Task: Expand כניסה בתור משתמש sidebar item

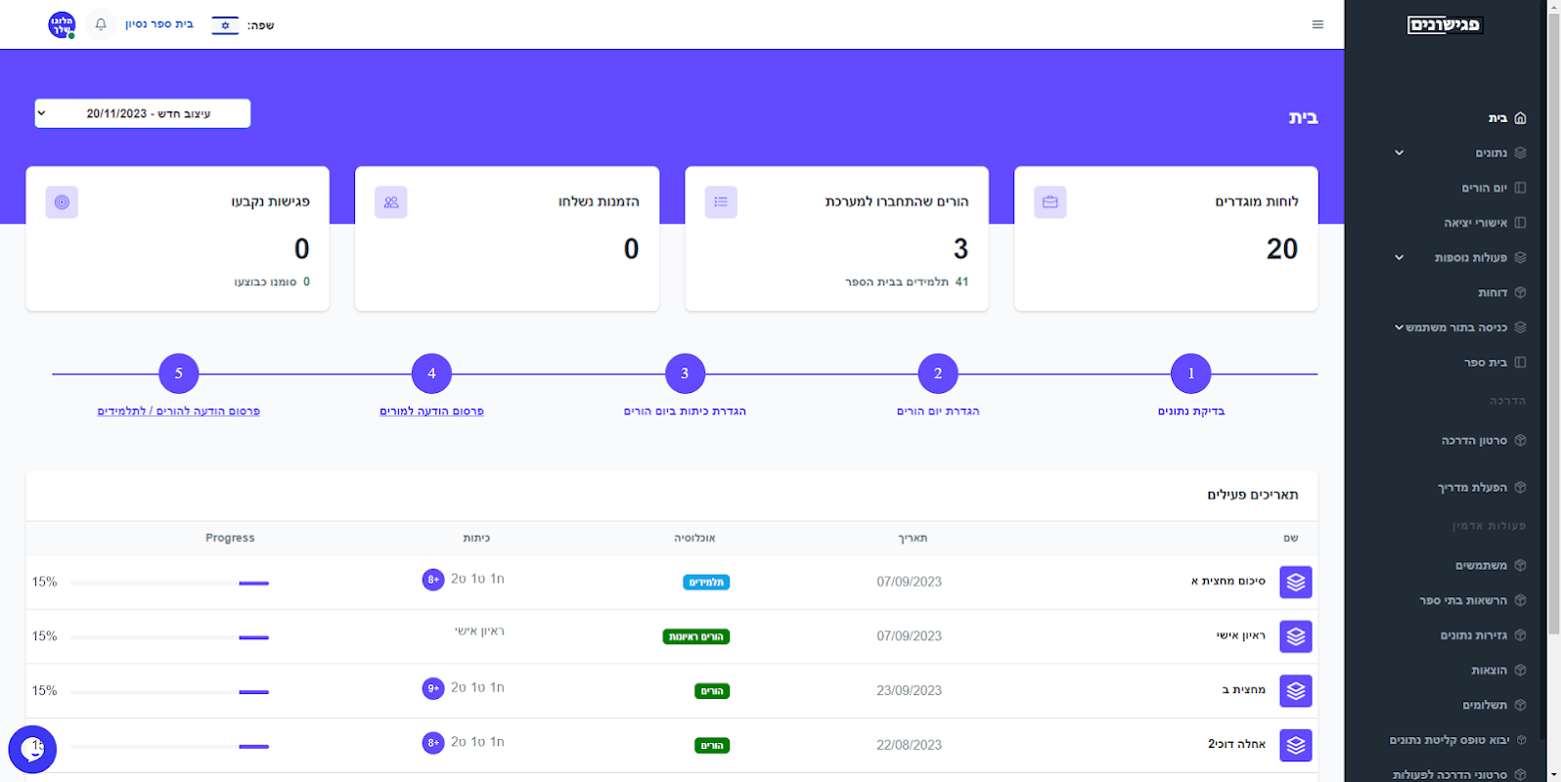Action: coord(1457,327)
